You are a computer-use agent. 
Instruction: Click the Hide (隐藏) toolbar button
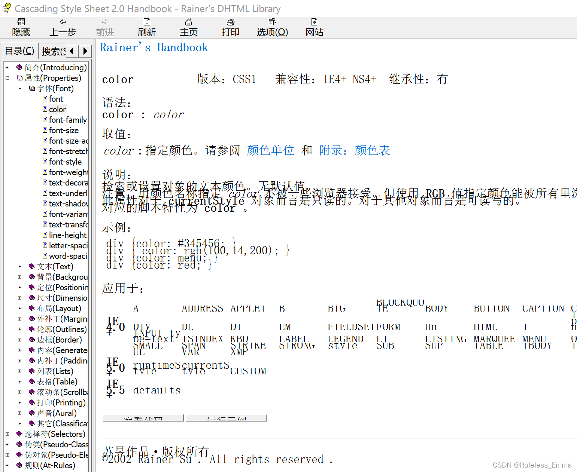tap(21, 28)
